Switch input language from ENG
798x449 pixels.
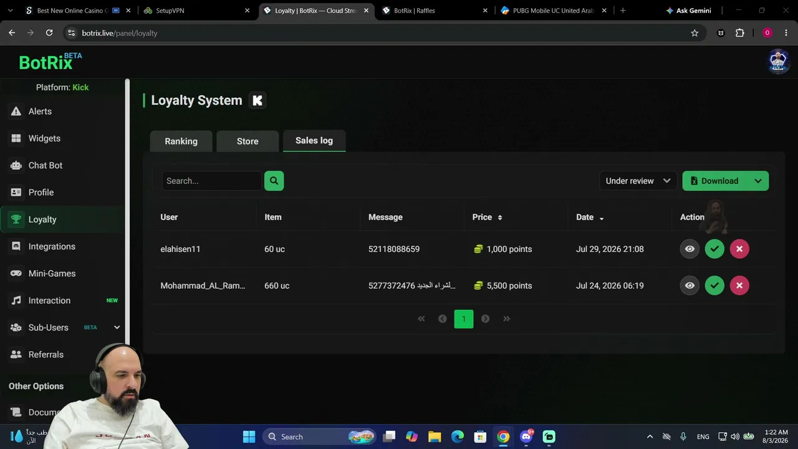click(x=703, y=437)
